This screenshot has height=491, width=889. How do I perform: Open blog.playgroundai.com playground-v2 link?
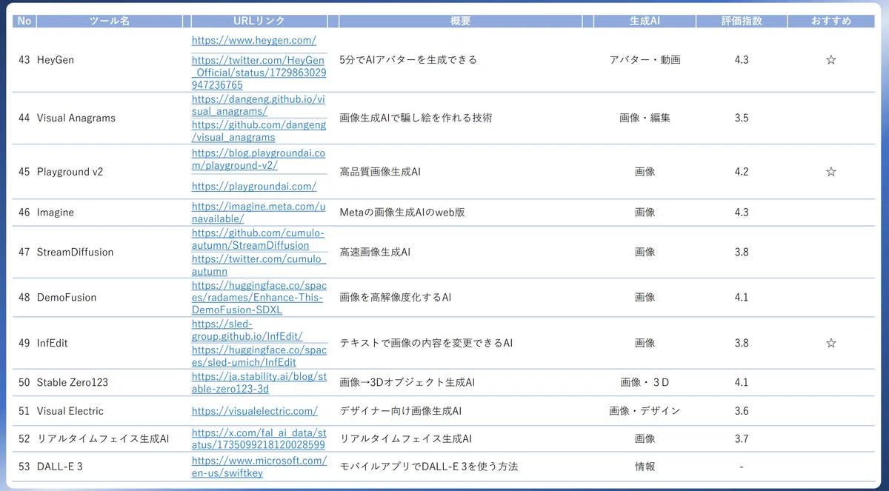pyautogui.click(x=259, y=159)
